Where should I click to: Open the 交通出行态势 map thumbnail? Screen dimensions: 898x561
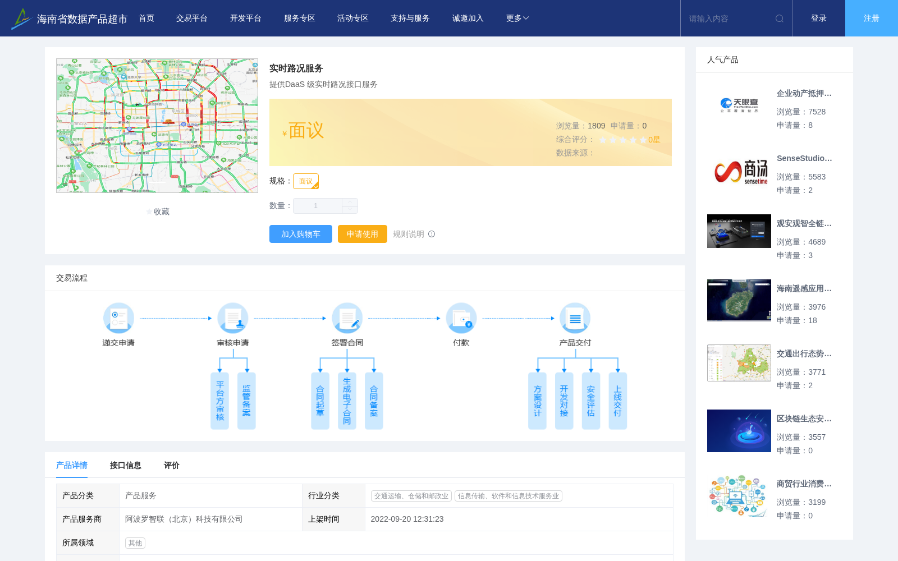point(739,363)
